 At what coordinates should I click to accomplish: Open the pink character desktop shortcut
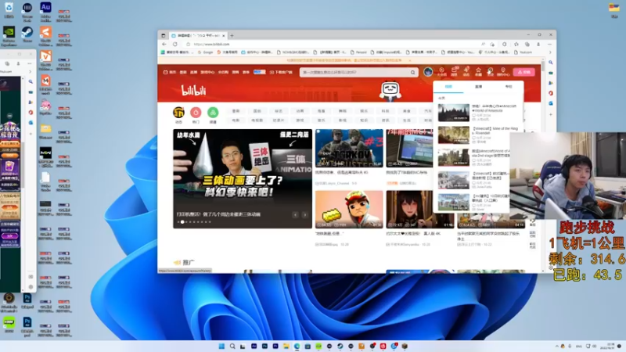click(45, 107)
